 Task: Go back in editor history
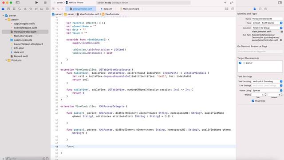pos(58,9)
